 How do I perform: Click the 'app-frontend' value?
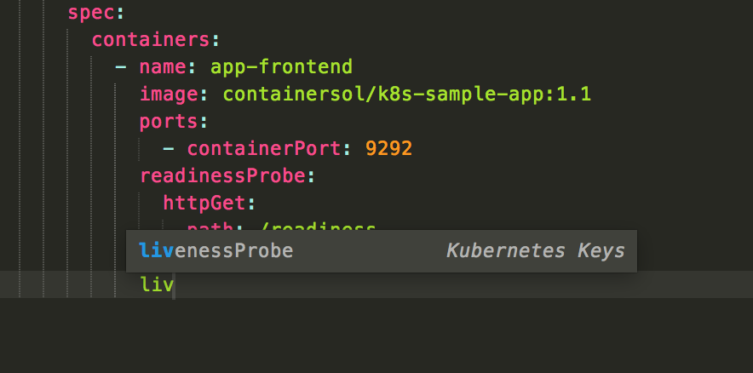click(281, 67)
